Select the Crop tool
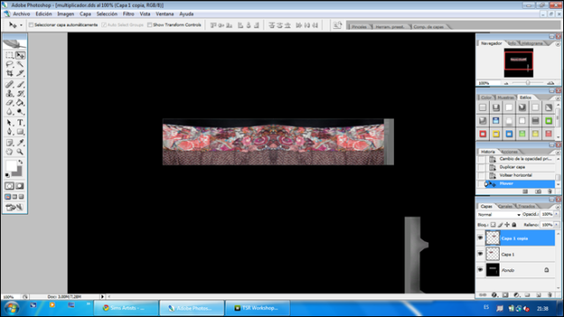 (x=10, y=73)
